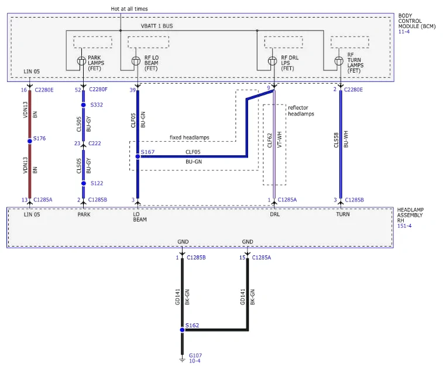Image resolution: width=443 pixels, height=379 pixels.
Task: Select the G107 ground symbol label
Action: 195,355
